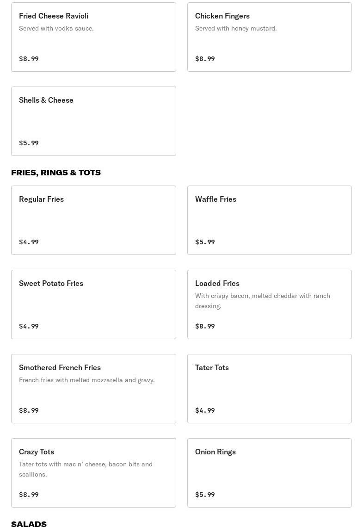This screenshot has width=363, height=527.
Task: Click the $4.99 price on Tater Tots
Action: click(x=205, y=410)
